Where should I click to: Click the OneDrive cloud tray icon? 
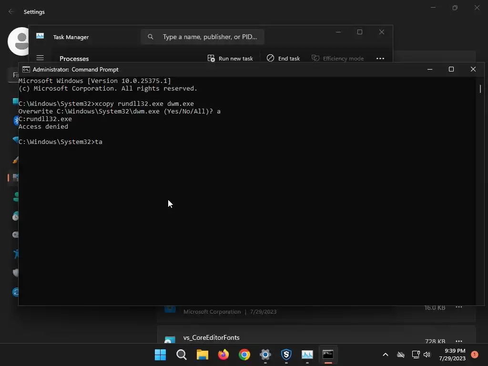(x=401, y=355)
